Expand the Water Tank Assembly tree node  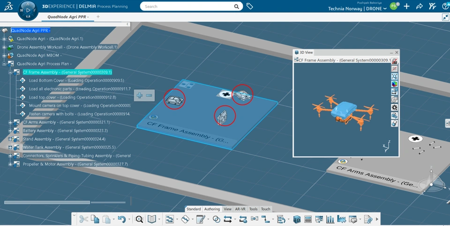click(x=10, y=148)
